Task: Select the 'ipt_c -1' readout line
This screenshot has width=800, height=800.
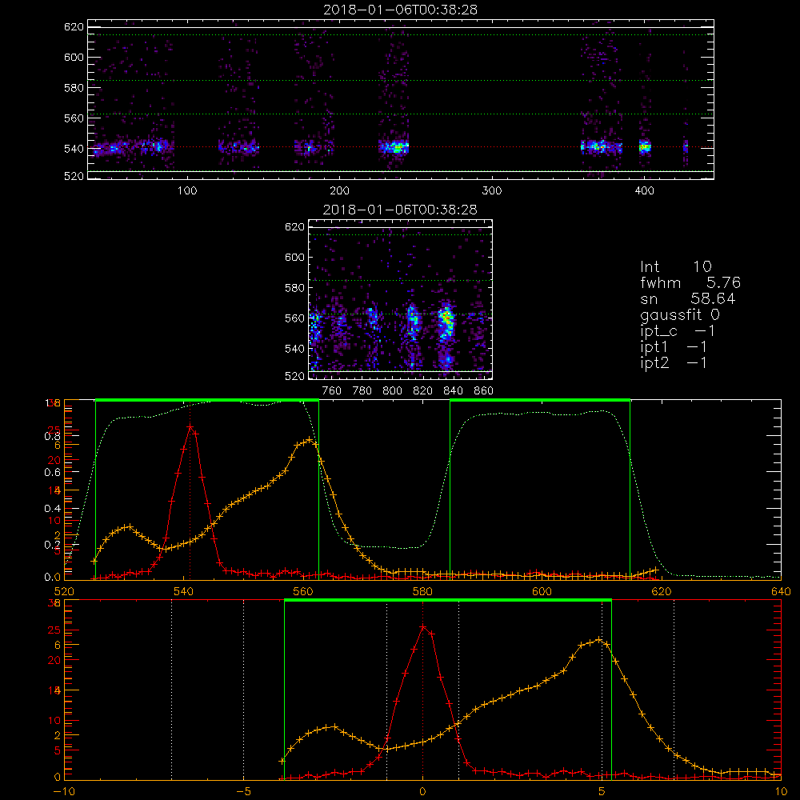Action: click(678, 331)
